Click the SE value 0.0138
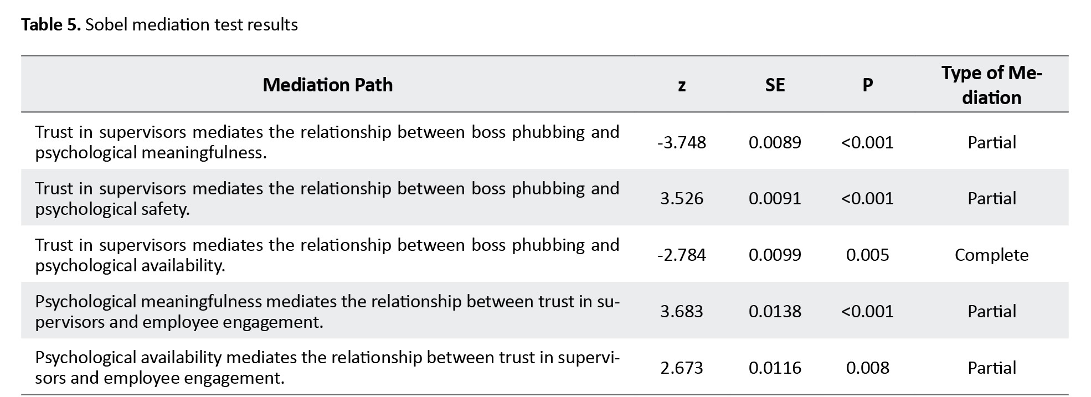The height and width of the screenshot is (397, 1091). click(x=775, y=311)
